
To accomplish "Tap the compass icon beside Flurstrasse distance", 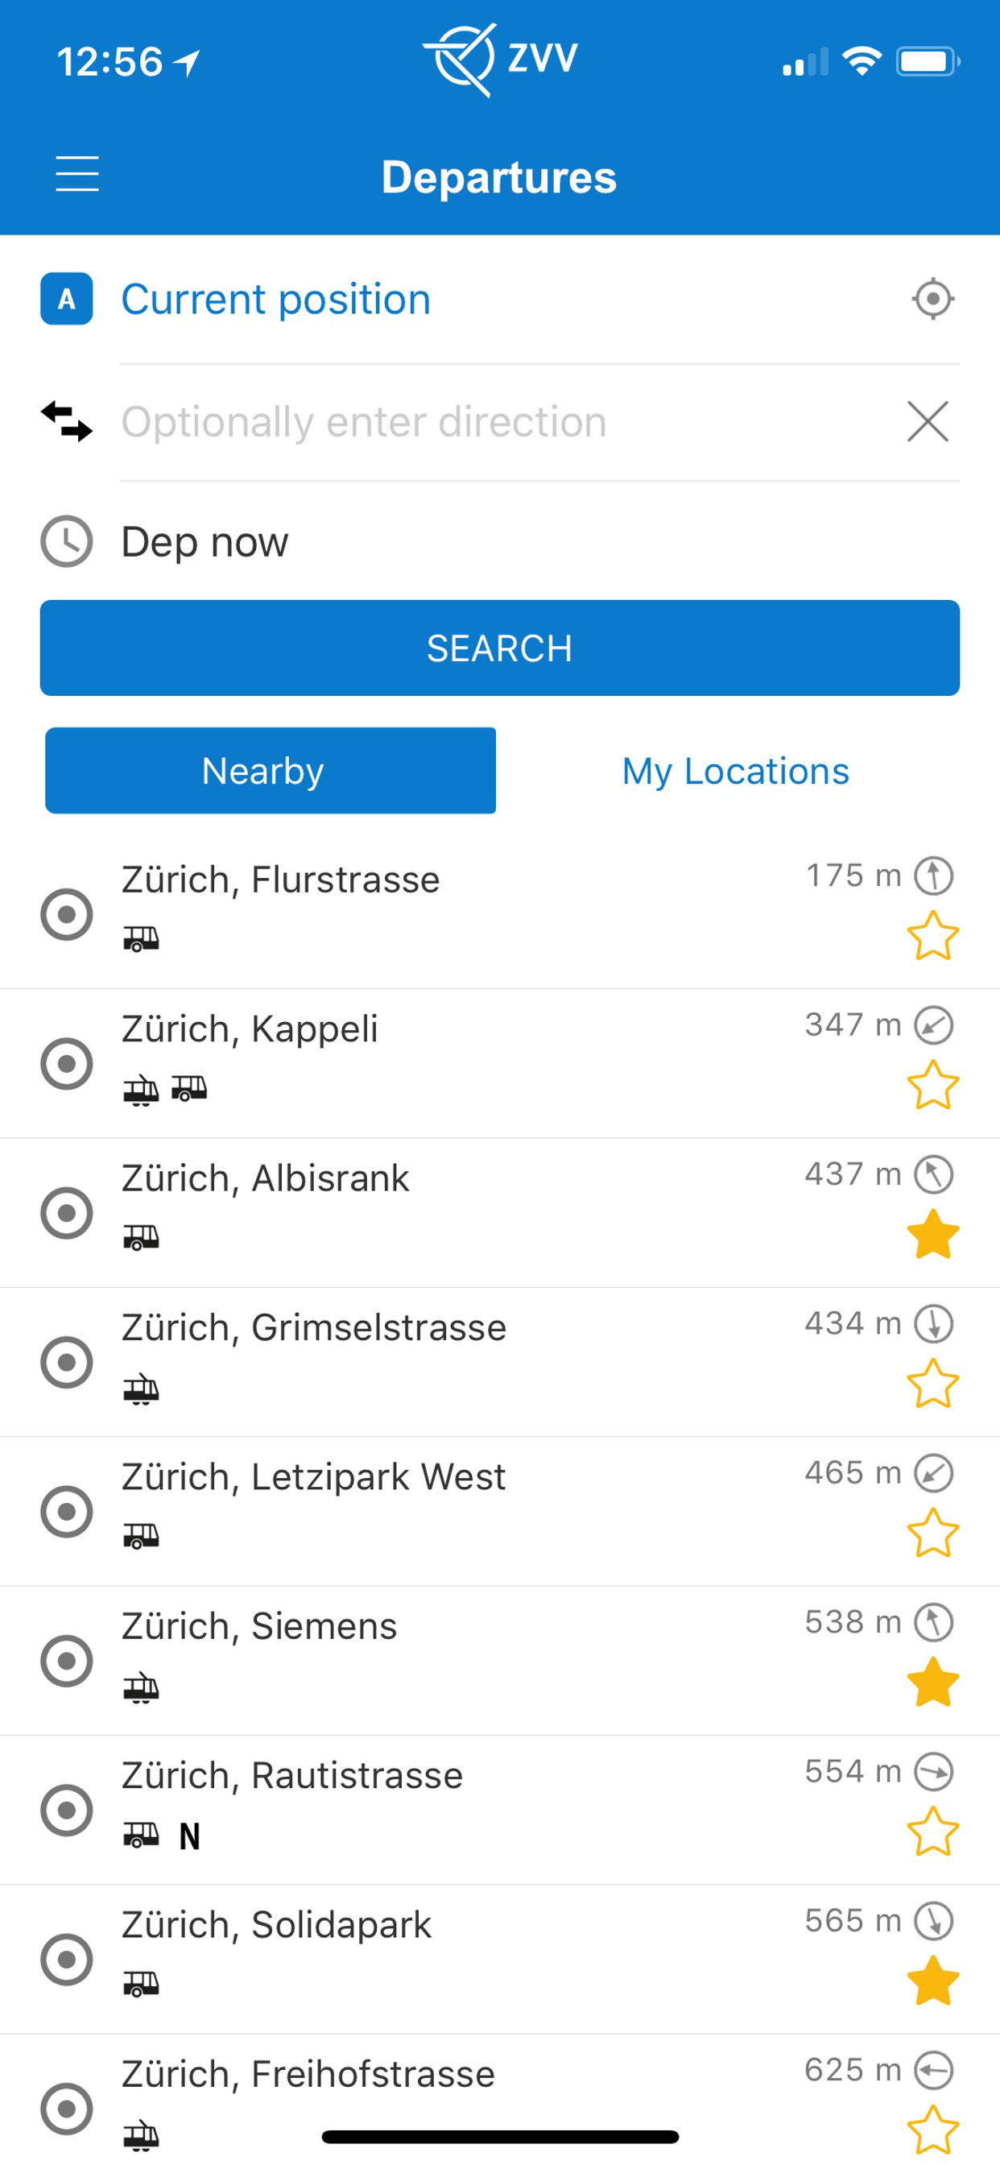I will [x=934, y=876].
